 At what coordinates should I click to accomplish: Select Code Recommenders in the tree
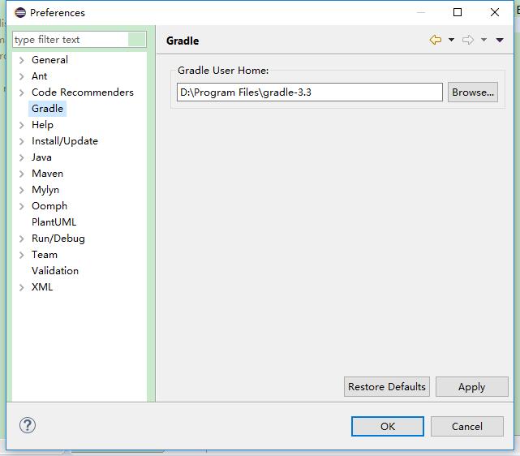82,92
